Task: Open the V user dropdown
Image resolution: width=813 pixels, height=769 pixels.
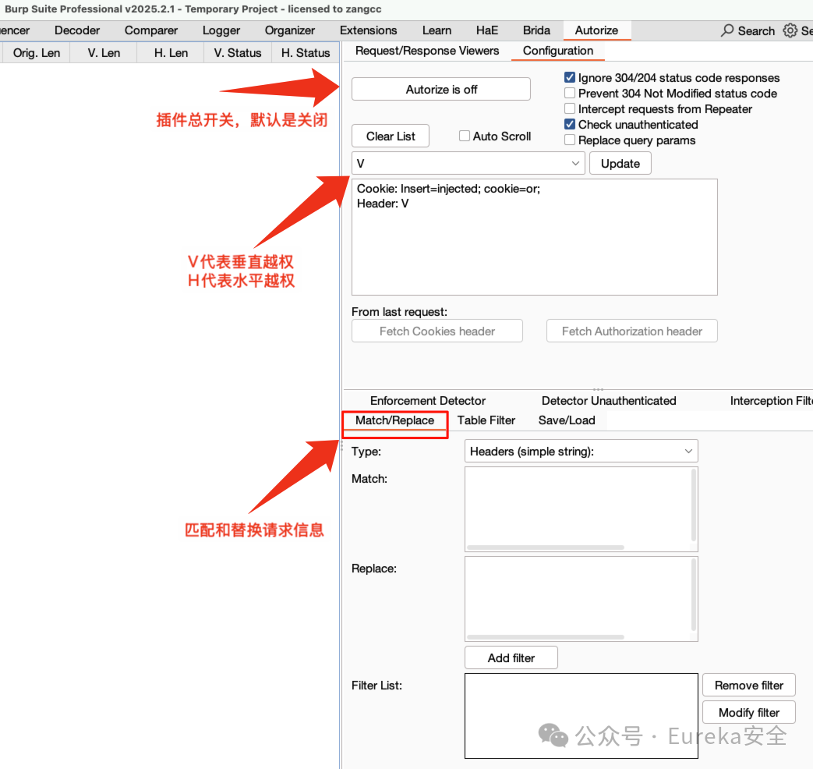Action: coord(468,164)
